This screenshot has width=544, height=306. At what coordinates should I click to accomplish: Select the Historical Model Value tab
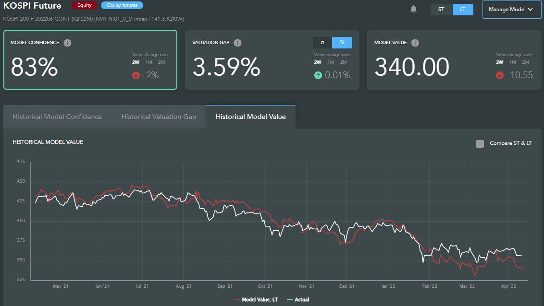coord(250,117)
